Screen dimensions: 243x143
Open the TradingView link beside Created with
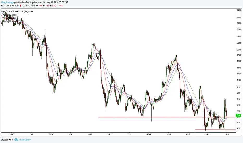point(25,140)
